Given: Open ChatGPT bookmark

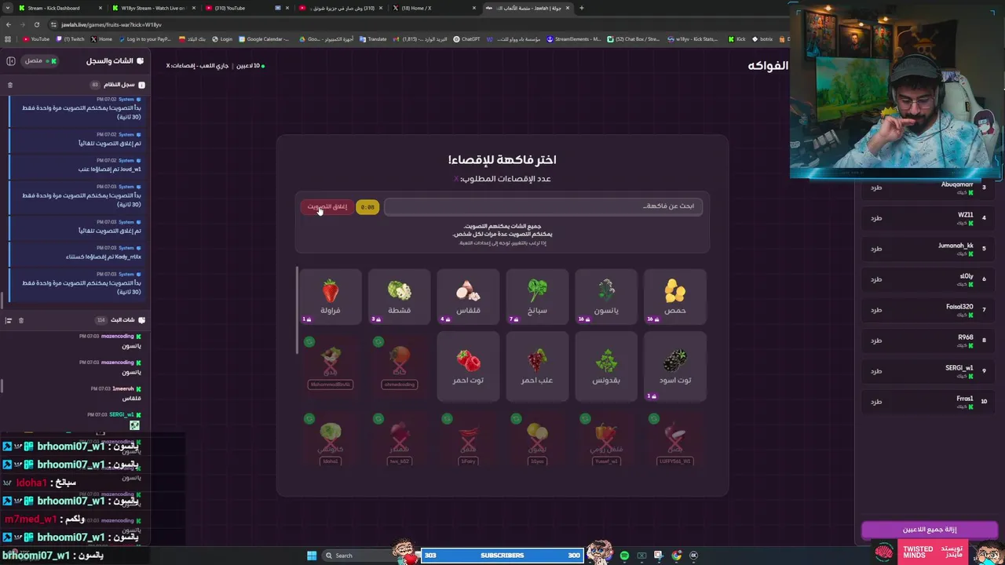Looking at the screenshot, I should click(466, 39).
